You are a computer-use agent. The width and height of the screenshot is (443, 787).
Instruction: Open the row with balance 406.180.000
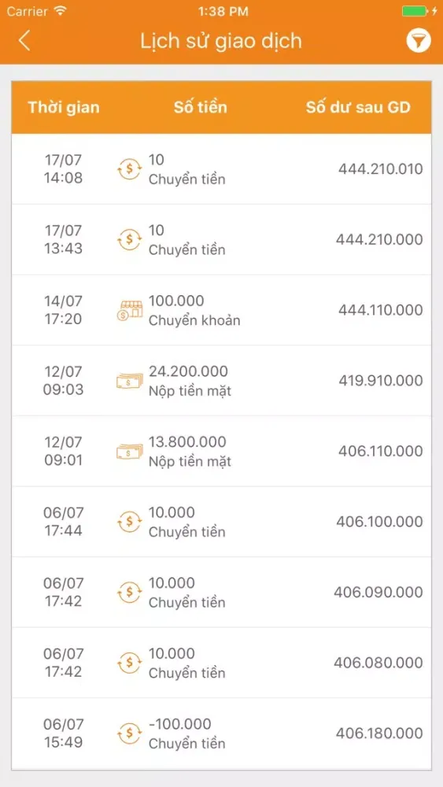(221, 733)
